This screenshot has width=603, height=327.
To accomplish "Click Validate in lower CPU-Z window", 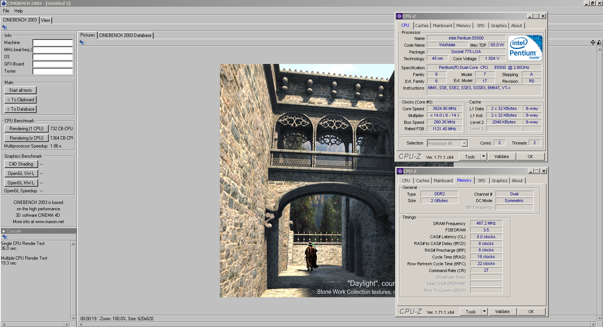I will pyautogui.click(x=502, y=312).
